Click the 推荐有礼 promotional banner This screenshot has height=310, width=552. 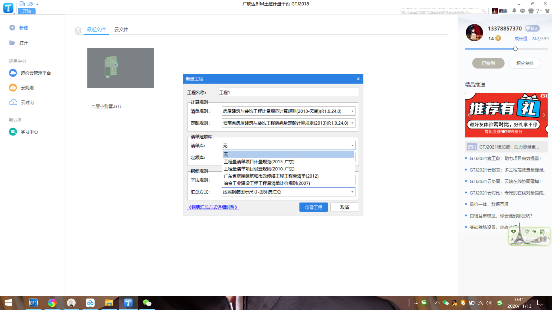[506, 115]
